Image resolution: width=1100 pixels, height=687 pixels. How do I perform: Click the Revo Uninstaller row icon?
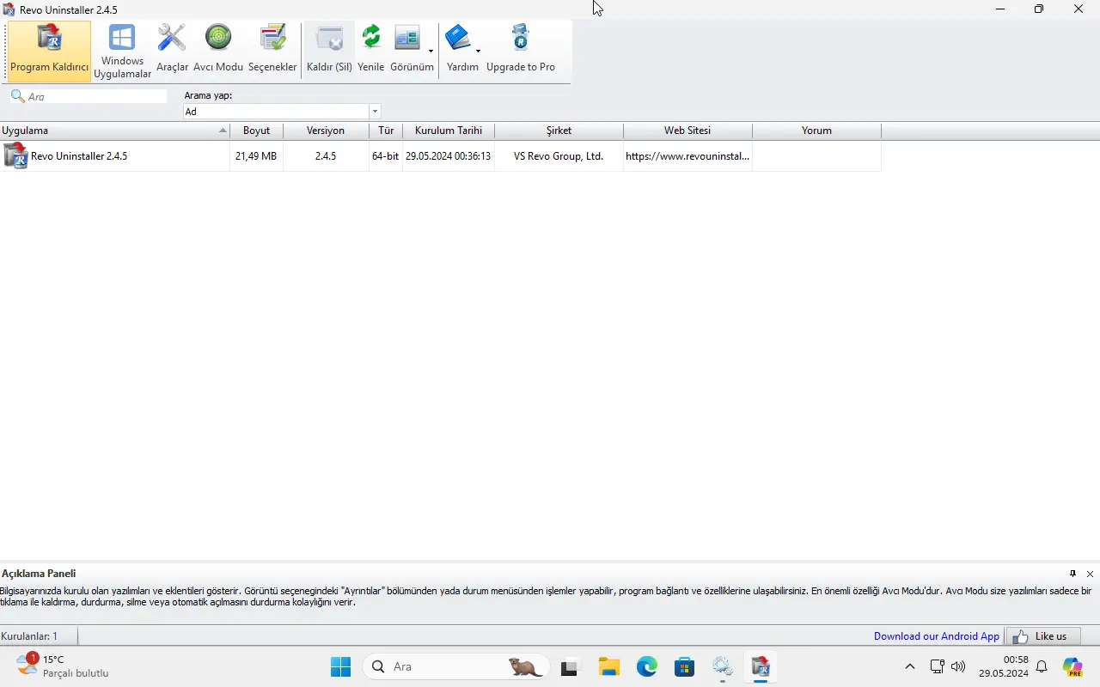pyautogui.click(x=15, y=155)
